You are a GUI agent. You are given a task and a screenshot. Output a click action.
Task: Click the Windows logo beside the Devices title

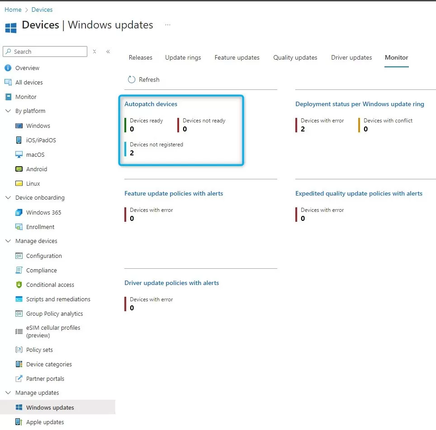(x=11, y=28)
